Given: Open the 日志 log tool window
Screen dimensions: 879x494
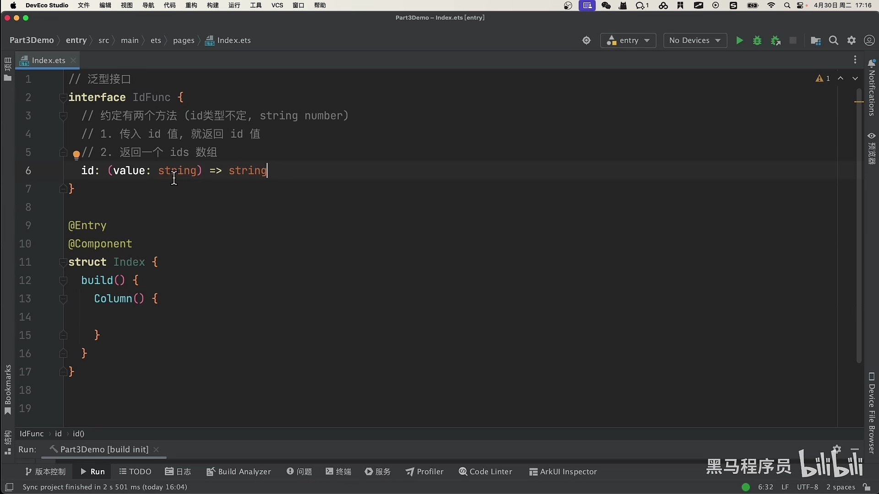Looking at the screenshot, I should 178,472.
